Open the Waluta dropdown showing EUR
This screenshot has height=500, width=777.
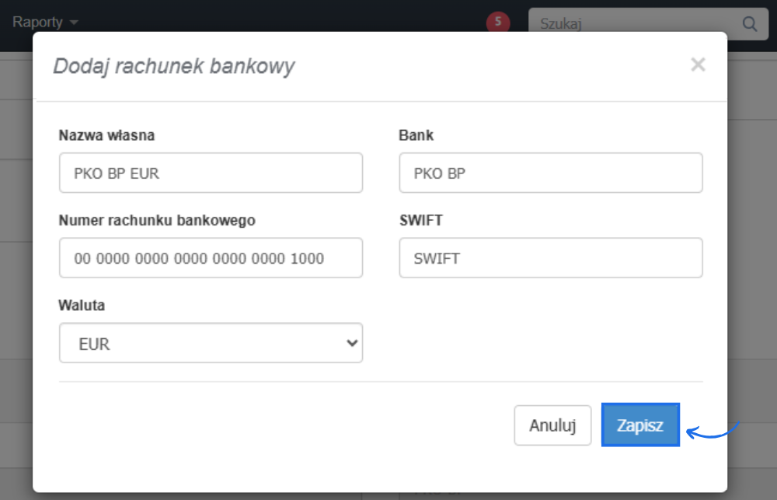[211, 343]
